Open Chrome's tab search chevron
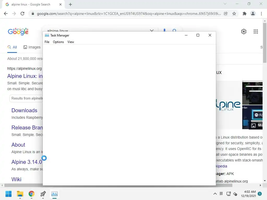 (x=225, y=4)
